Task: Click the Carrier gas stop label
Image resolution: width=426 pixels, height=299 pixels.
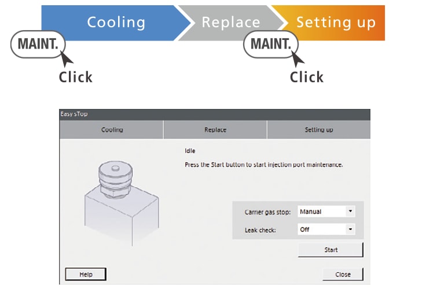Action: [267, 212]
